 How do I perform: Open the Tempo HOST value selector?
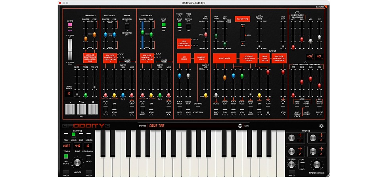coord(66,146)
